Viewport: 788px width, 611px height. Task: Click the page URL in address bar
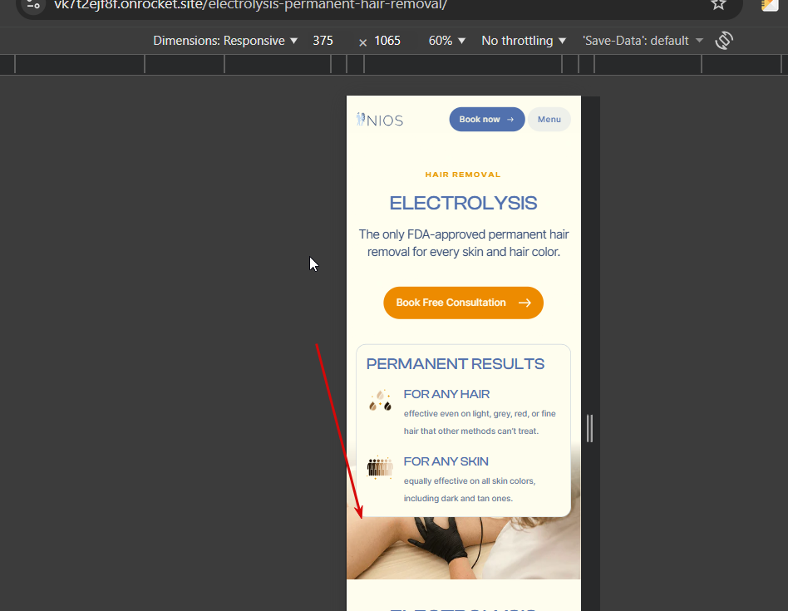pos(251,5)
